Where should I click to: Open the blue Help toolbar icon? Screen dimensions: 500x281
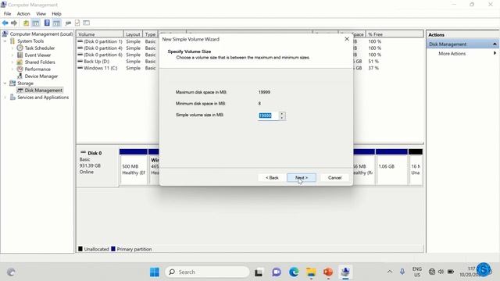pos(47,23)
